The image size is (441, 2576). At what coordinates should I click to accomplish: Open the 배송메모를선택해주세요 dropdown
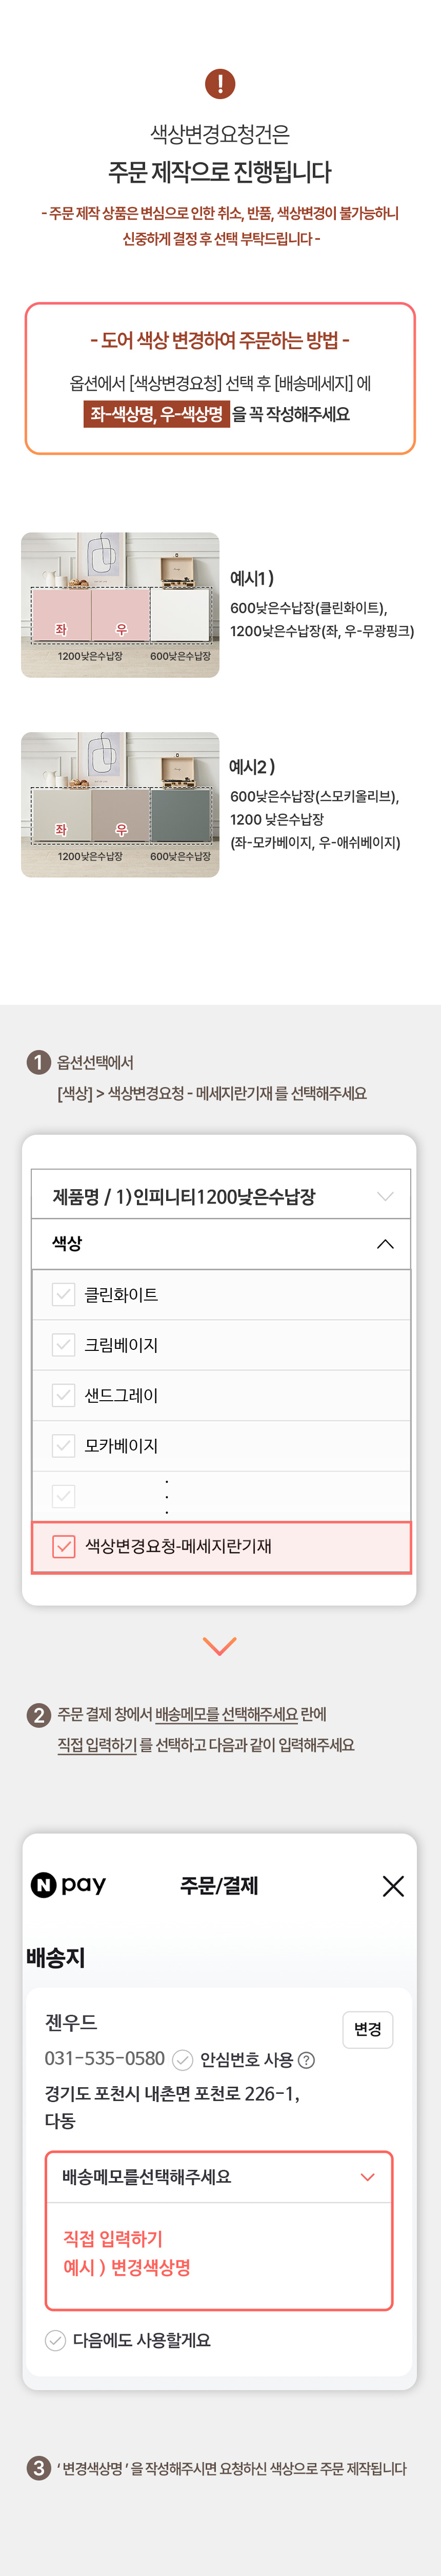[219, 2177]
